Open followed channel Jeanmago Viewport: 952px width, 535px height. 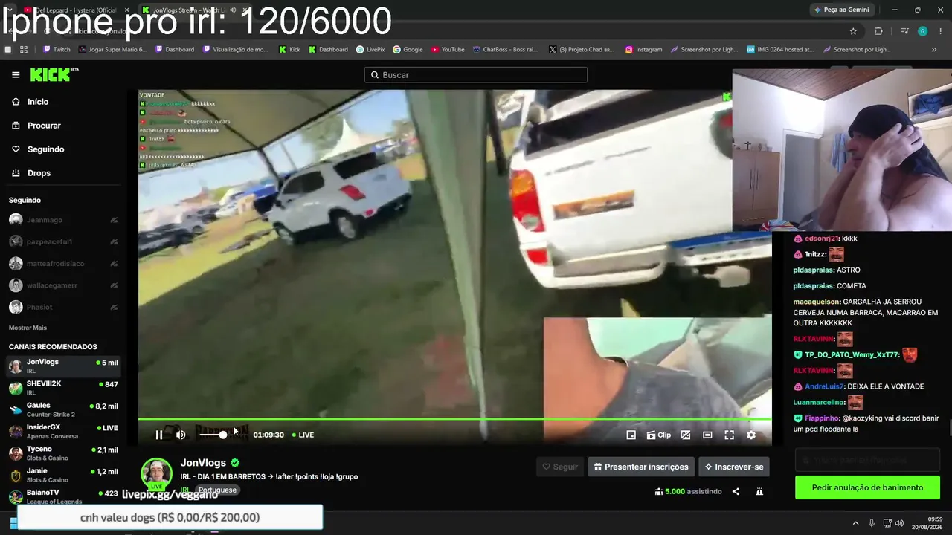point(63,220)
